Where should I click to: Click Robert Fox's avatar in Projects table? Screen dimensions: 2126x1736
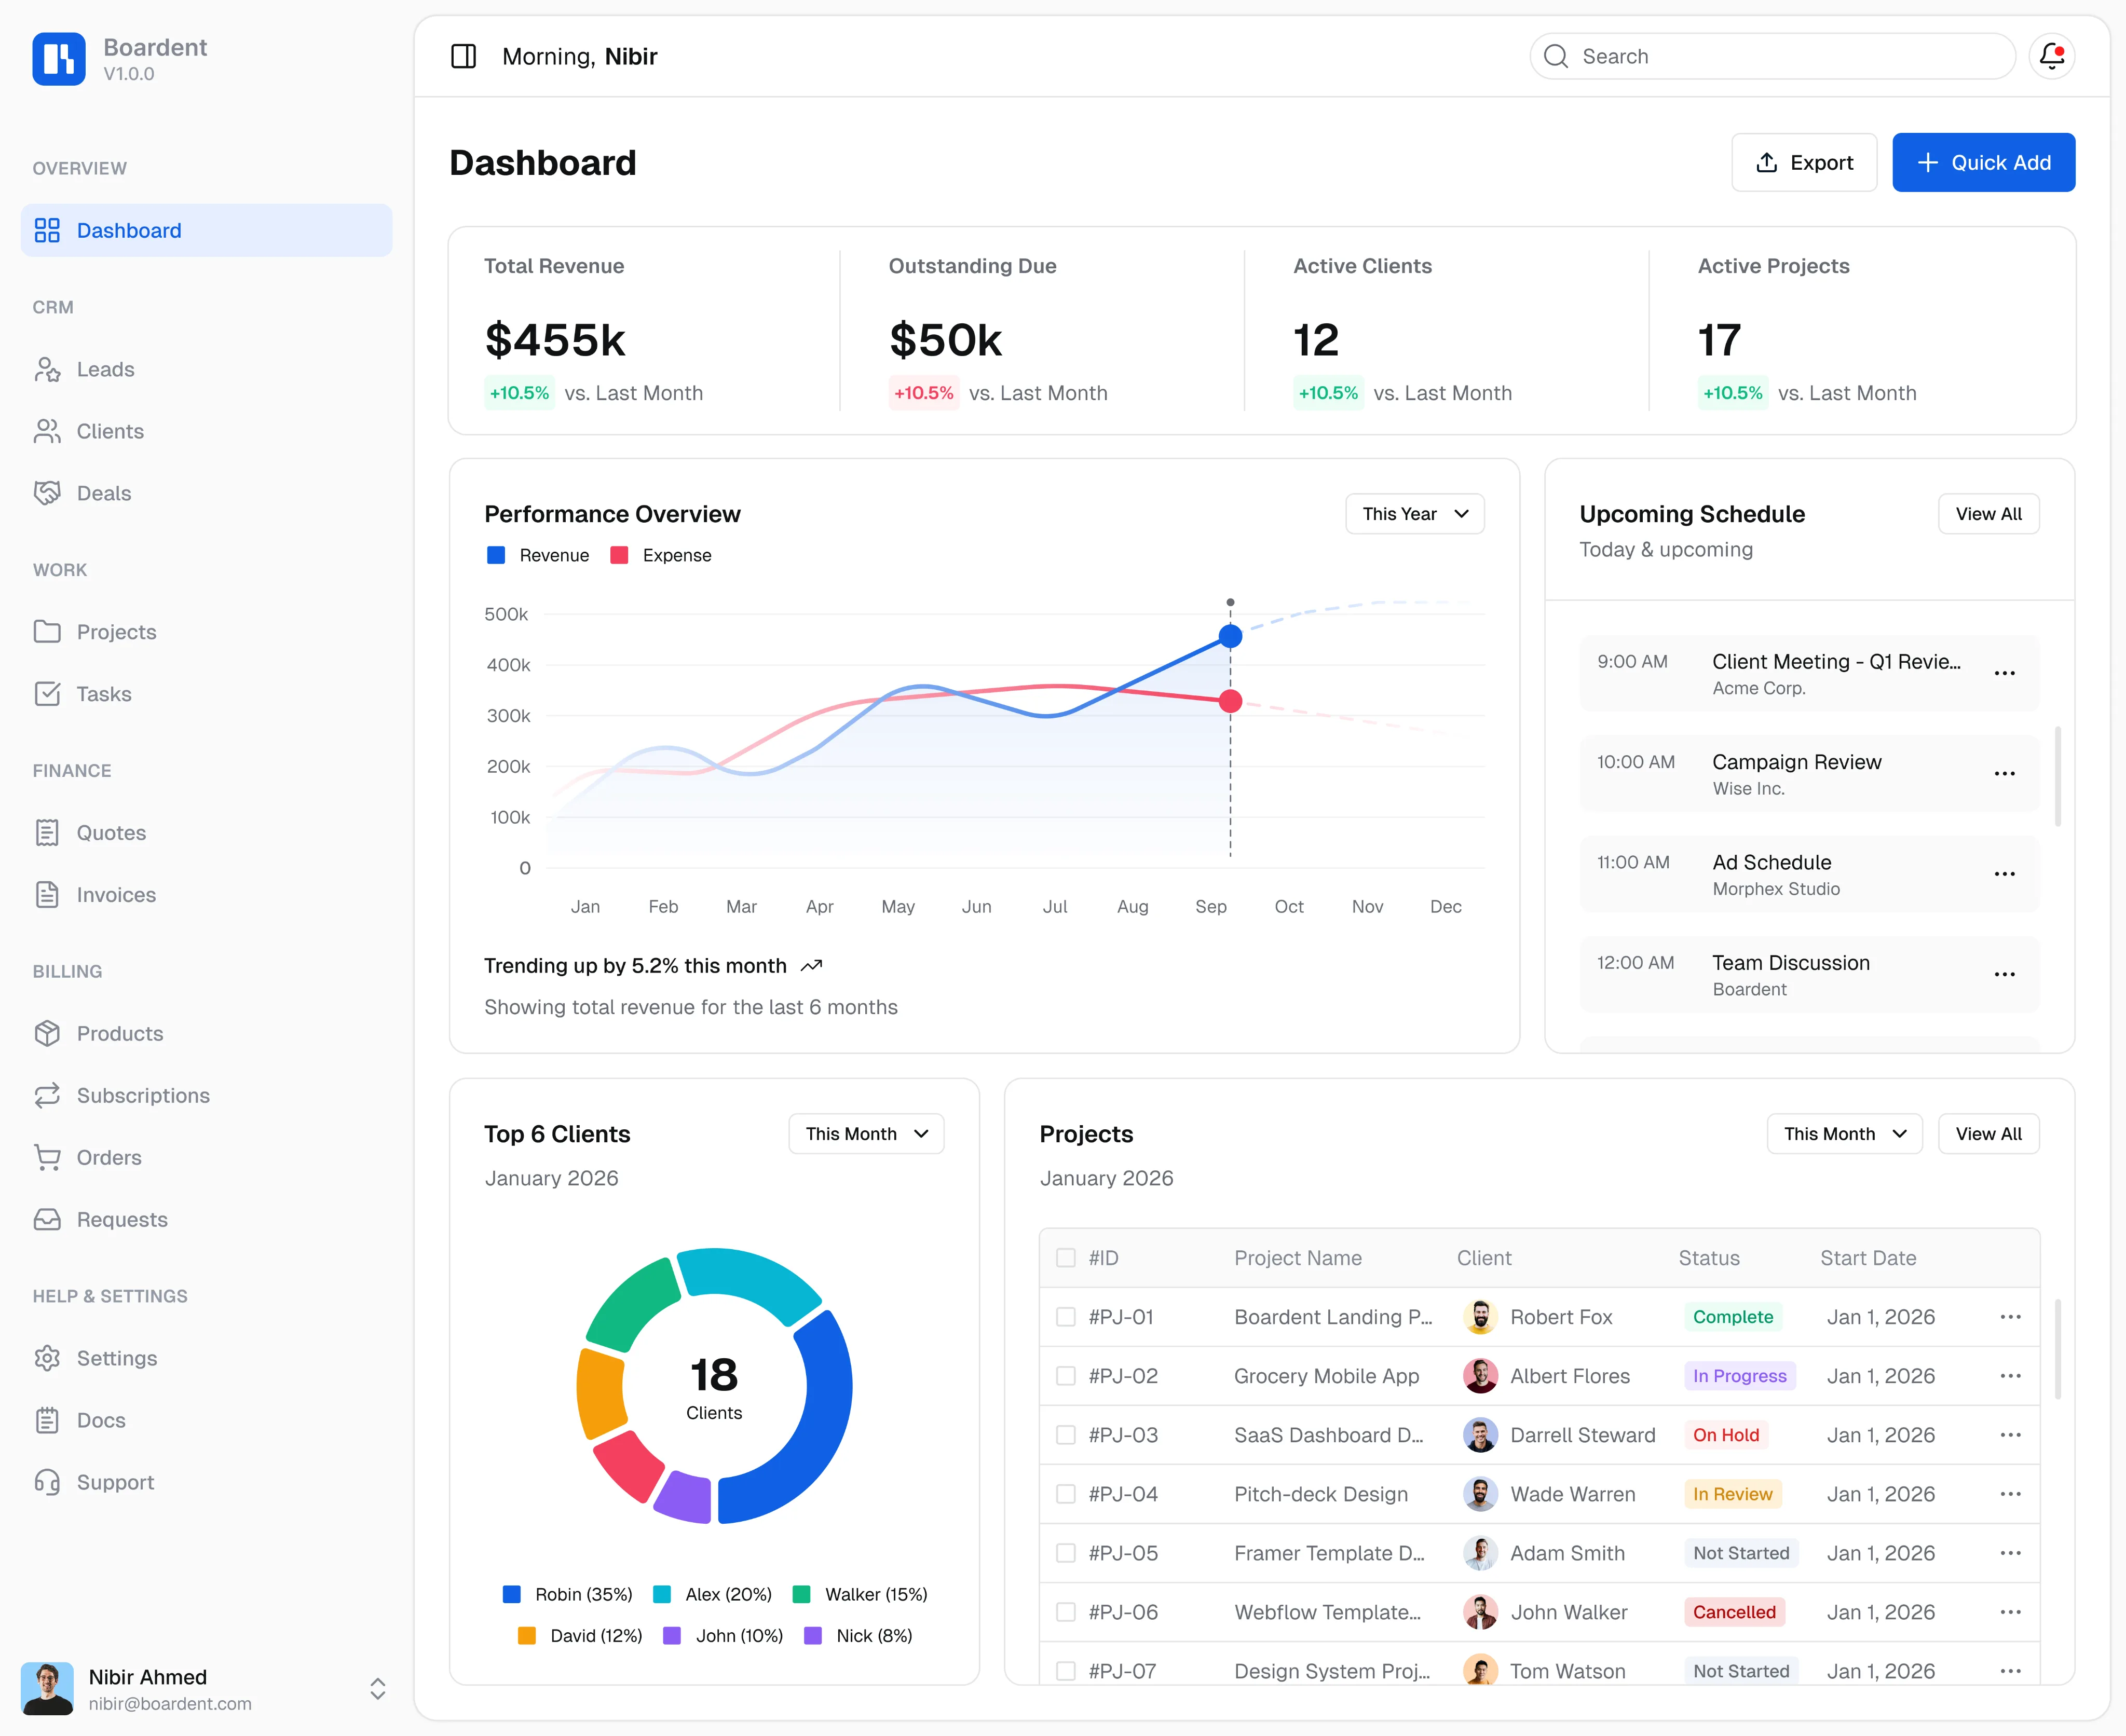coord(1480,1317)
